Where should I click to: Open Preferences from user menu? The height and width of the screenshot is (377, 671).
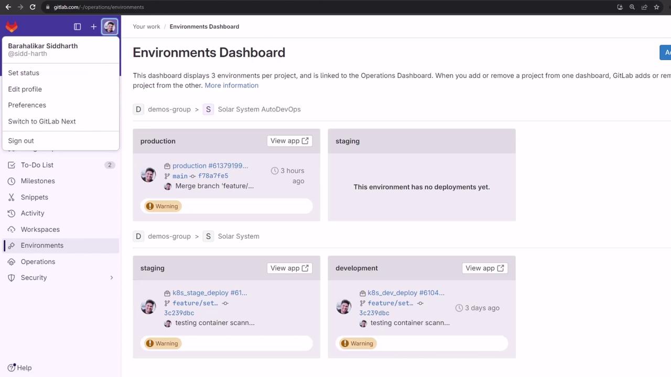tap(27, 105)
